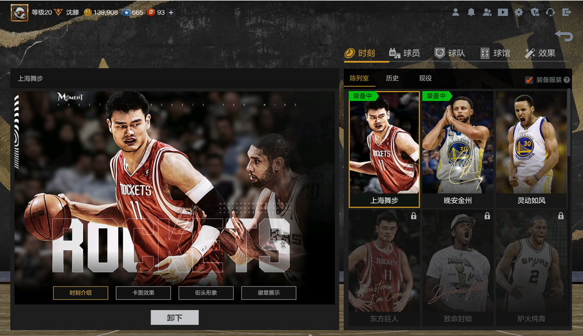This screenshot has width=583, height=336.
Task: Click the lock icon on 致命封锁 card
Action: click(487, 215)
